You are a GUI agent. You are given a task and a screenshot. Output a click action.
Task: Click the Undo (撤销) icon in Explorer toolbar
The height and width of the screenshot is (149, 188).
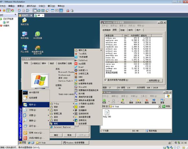click(154, 101)
